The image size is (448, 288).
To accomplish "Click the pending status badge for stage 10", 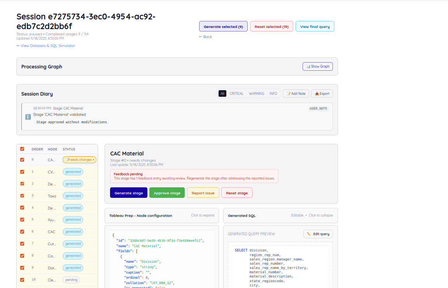I will pos(72,280).
